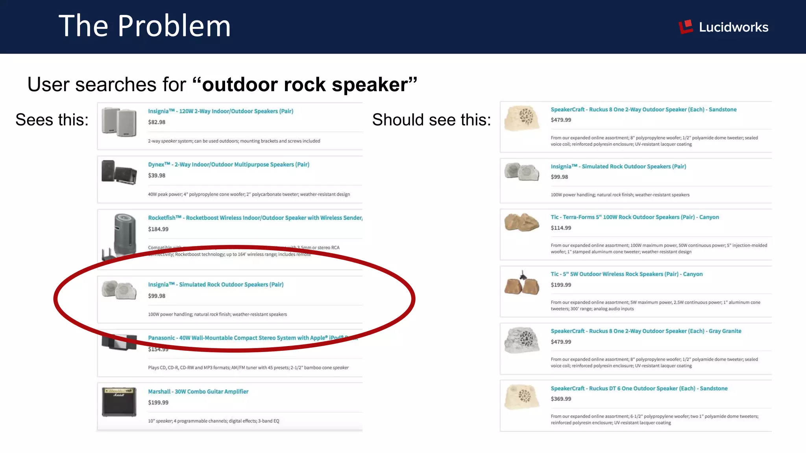Open Insignia Simulated Rock Speakers link in right list
The width and height of the screenshot is (806, 453).
618,166
